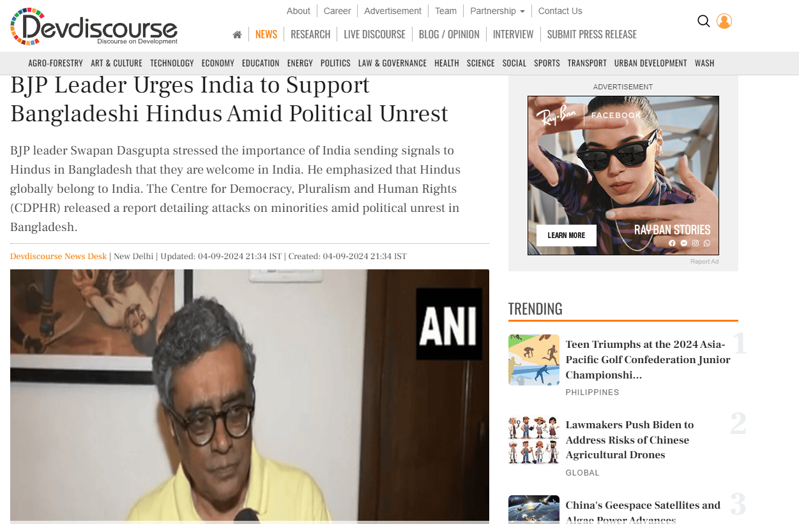
Task: Open the user profile avatar icon
Action: pyautogui.click(x=724, y=21)
